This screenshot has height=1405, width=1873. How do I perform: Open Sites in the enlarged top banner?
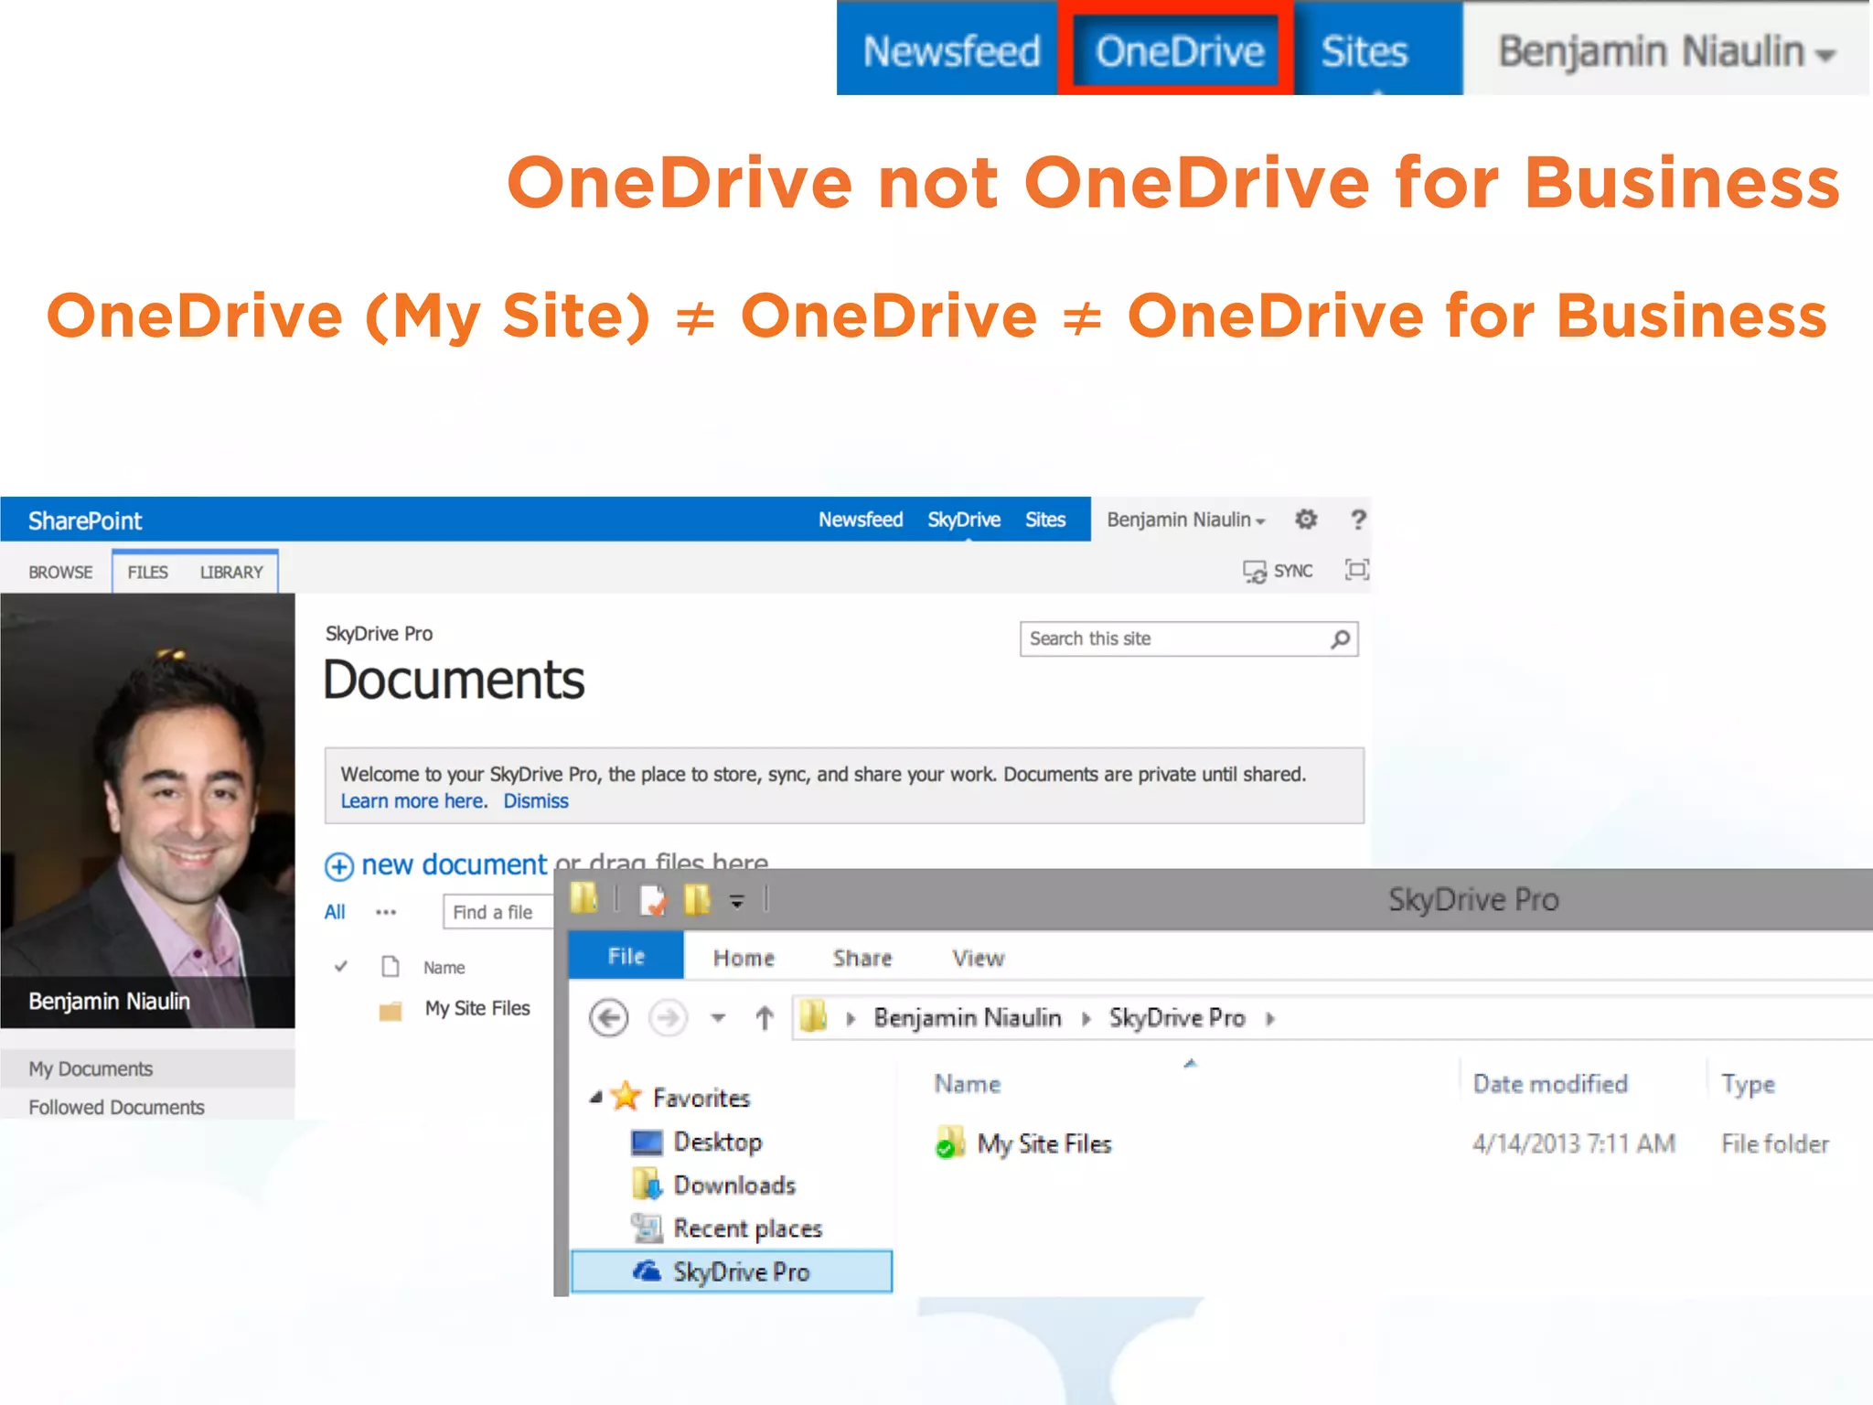pos(1364,51)
